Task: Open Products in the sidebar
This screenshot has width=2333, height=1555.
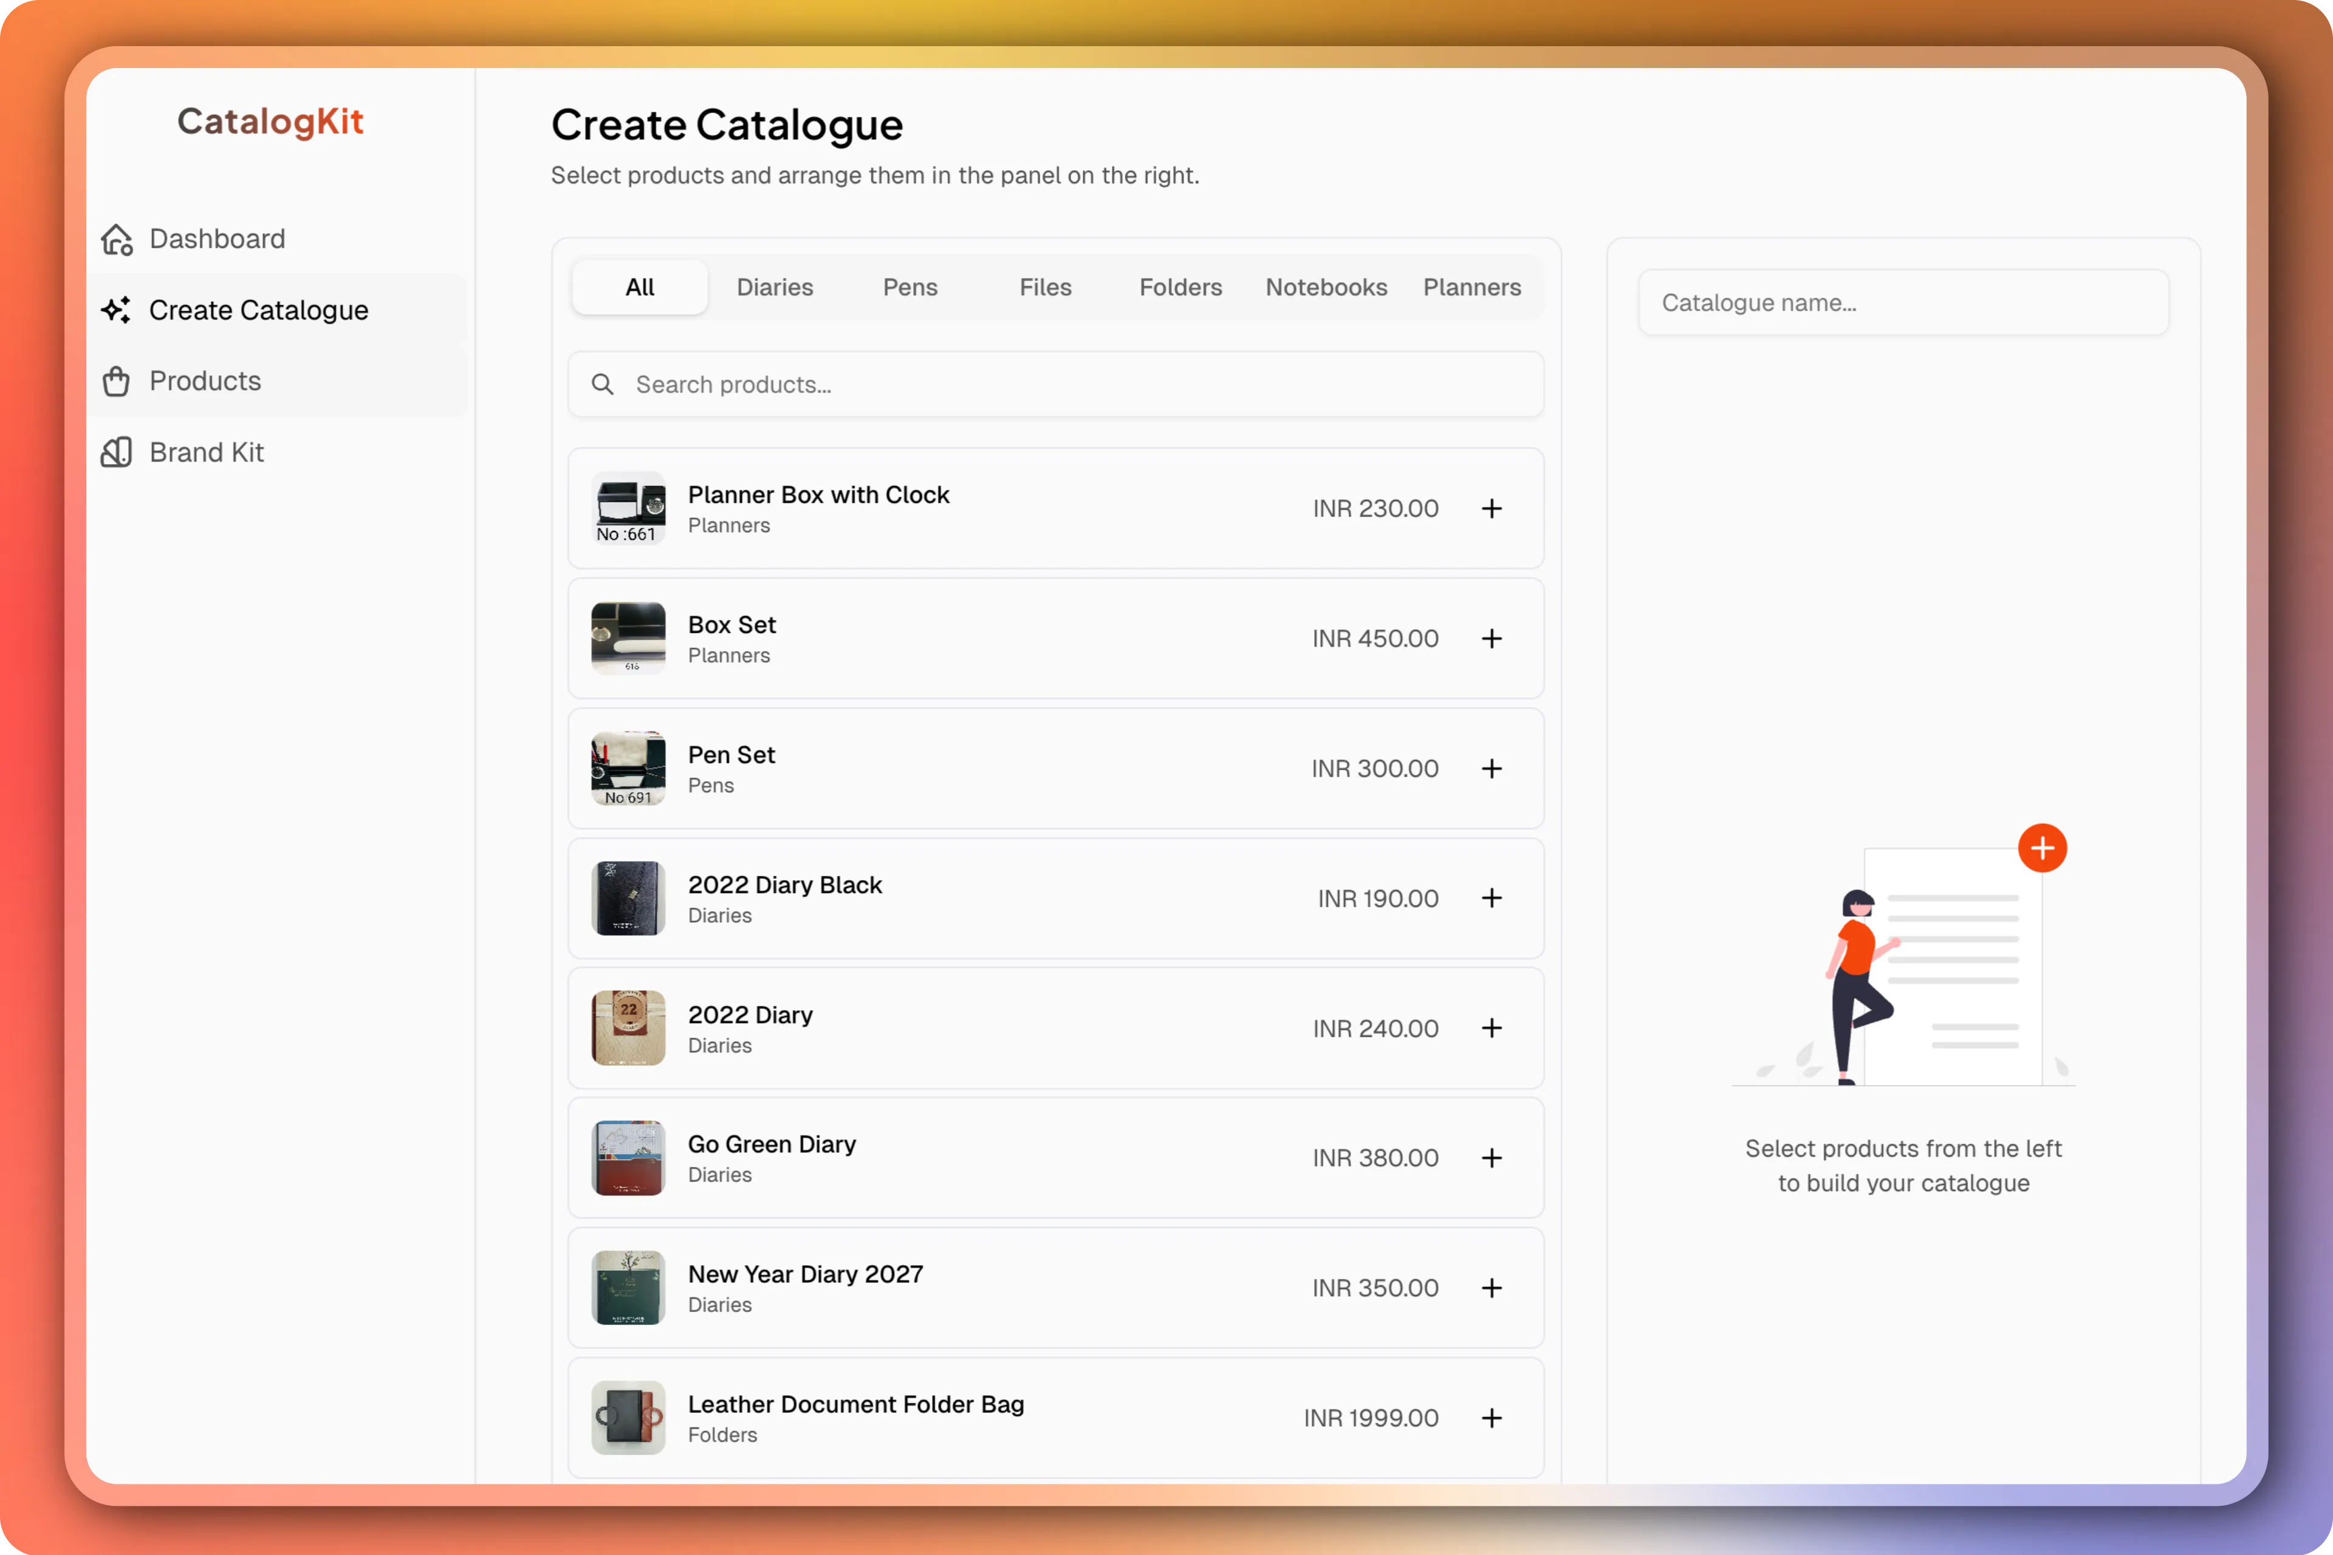Action: [277, 382]
